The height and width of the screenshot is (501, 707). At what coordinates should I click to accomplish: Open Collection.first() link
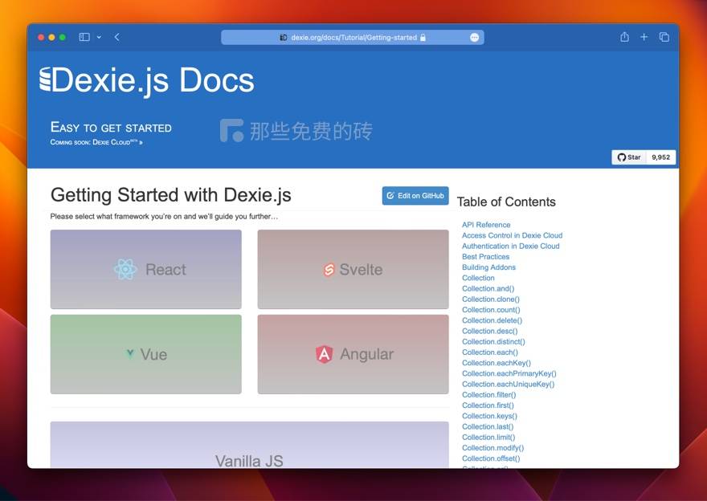point(488,405)
